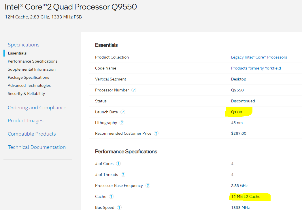Open Processor Base Frequency help icon
Viewport: 302px width, 210px height.
pyautogui.click(x=148, y=186)
